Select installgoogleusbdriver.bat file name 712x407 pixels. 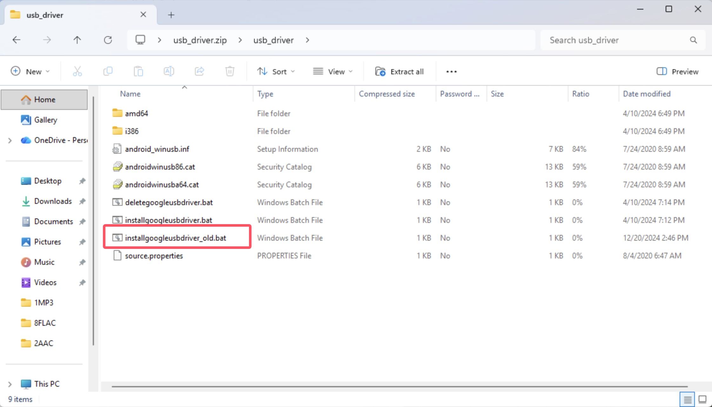169,220
